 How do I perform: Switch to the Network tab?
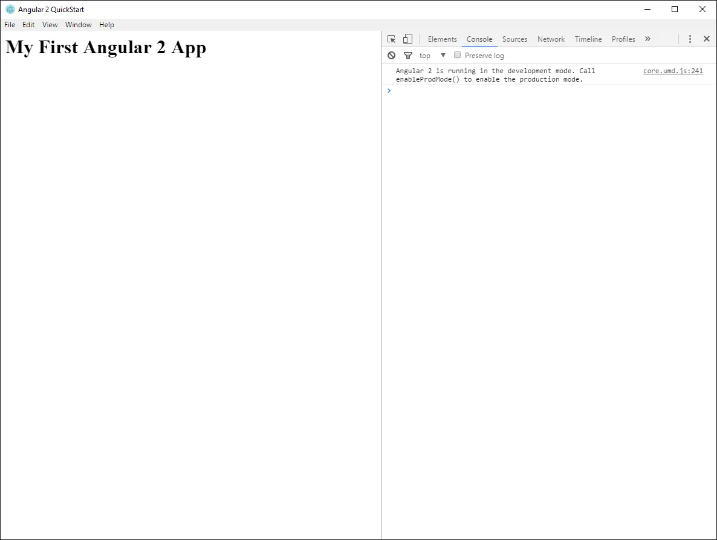point(551,39)
